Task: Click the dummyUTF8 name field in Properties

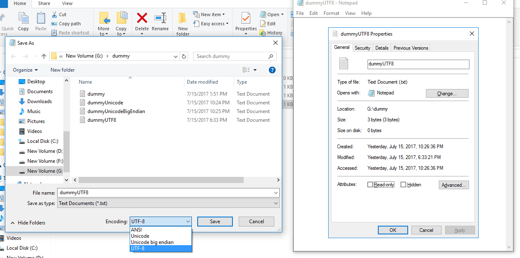Action: [418, 64]
